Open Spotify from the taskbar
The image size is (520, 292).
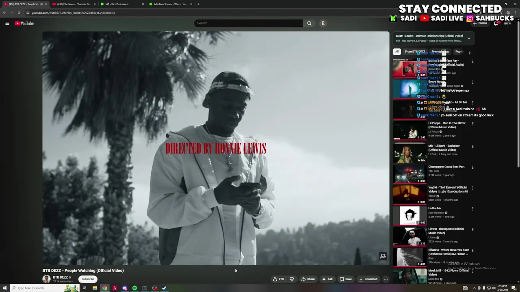click(134, 288)
